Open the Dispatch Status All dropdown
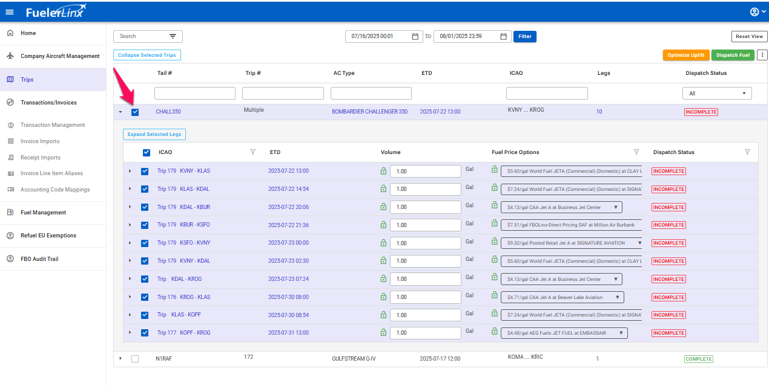769x386 pixels. coord(717,94)
